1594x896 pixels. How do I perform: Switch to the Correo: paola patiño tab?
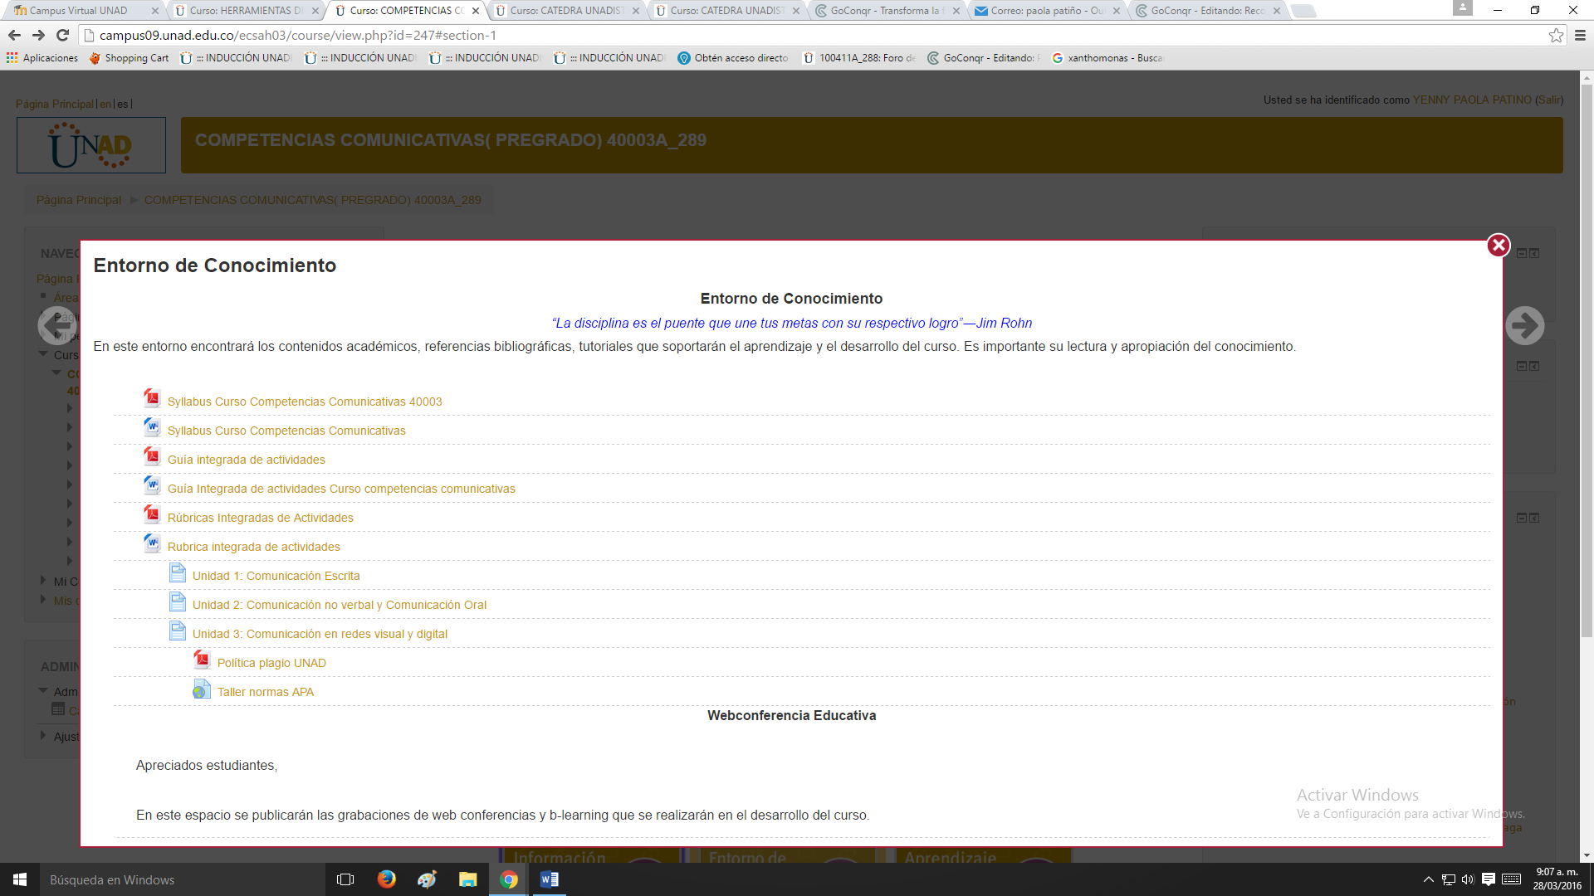[x=1046, y=11]
